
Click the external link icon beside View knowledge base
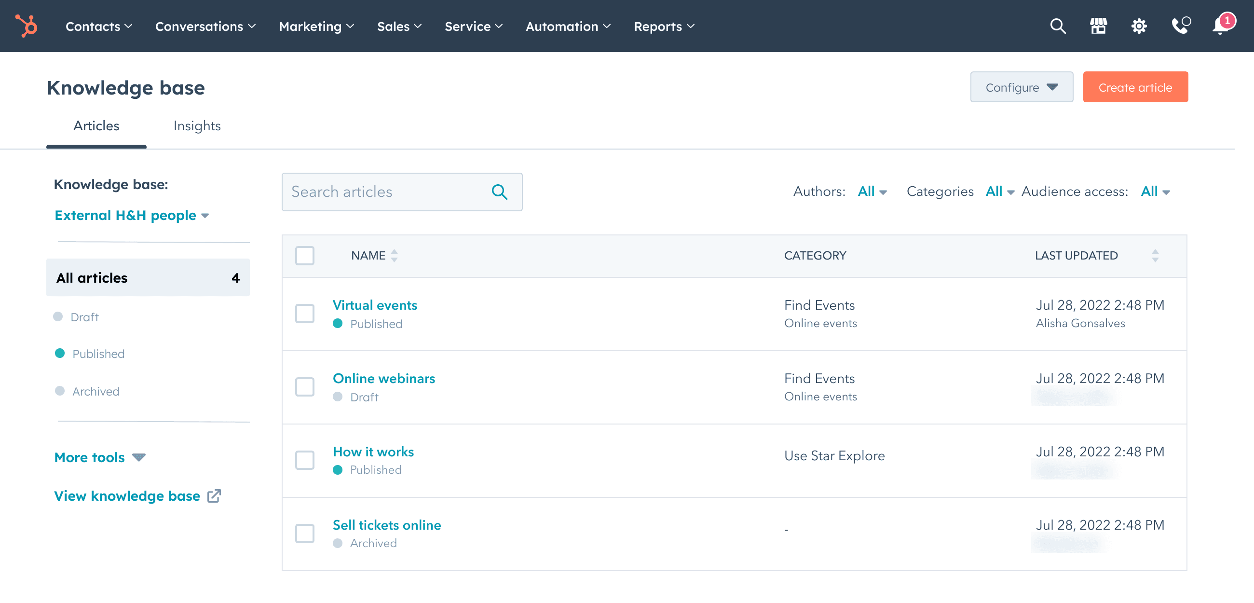[x=214, y=496]
